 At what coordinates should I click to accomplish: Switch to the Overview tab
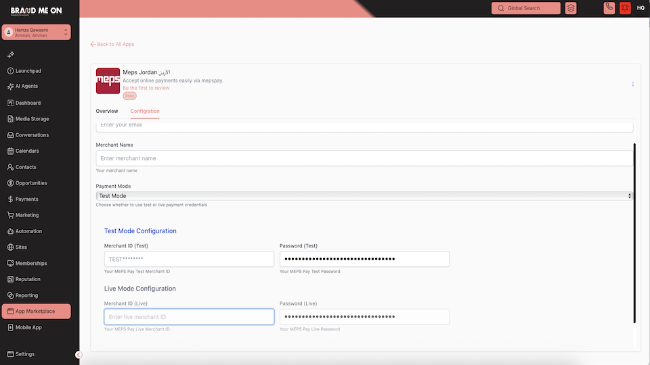pos(107,111)
